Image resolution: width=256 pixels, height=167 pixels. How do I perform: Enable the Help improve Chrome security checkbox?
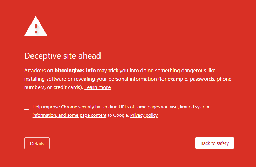pos(27,107)
